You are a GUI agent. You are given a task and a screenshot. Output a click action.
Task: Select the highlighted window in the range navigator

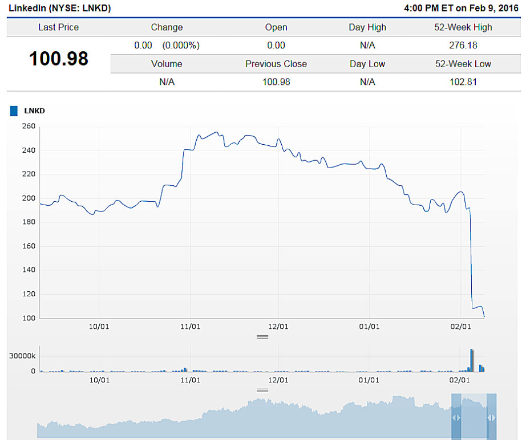click(474, 417)
